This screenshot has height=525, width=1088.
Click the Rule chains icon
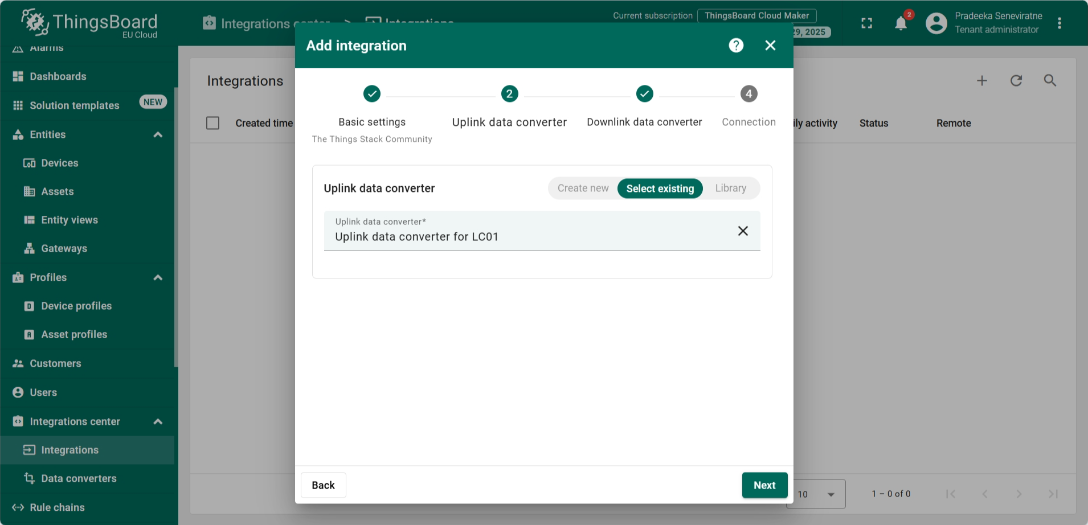[18, 507]
